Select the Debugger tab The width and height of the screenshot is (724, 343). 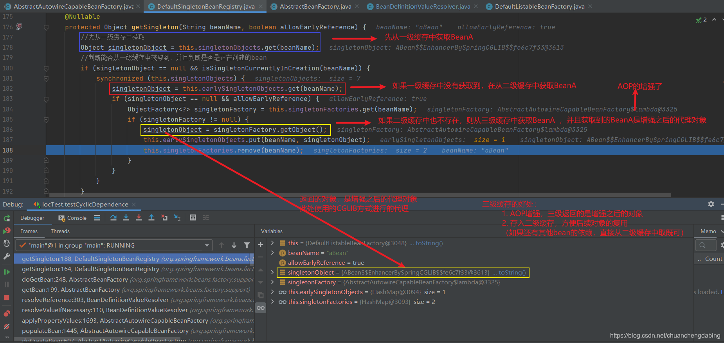click(32, 218)
